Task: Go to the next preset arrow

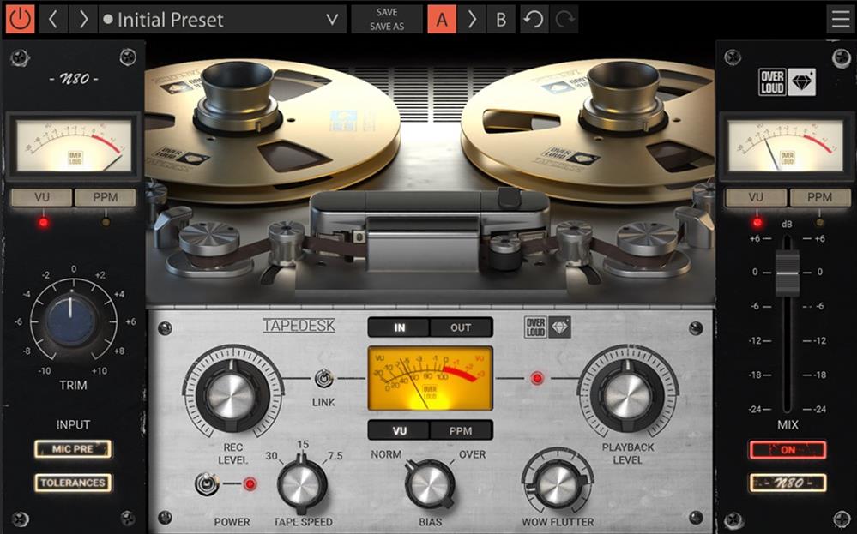Action: point(83,20)
